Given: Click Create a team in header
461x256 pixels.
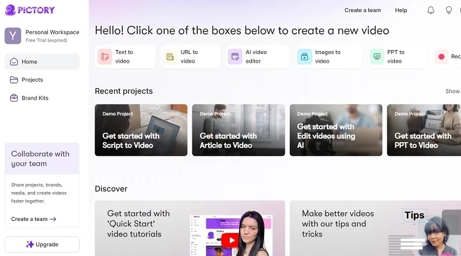Looking at the screenshot, I should click(x=362, y=10).
